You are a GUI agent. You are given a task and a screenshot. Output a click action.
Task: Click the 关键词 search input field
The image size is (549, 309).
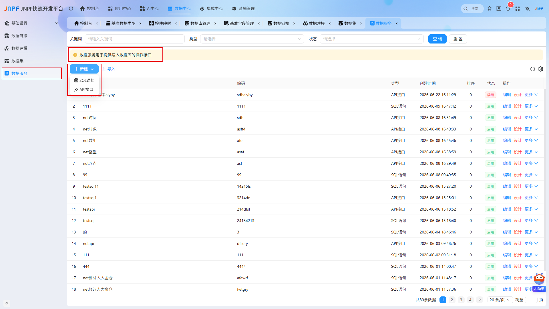(134, 39)
